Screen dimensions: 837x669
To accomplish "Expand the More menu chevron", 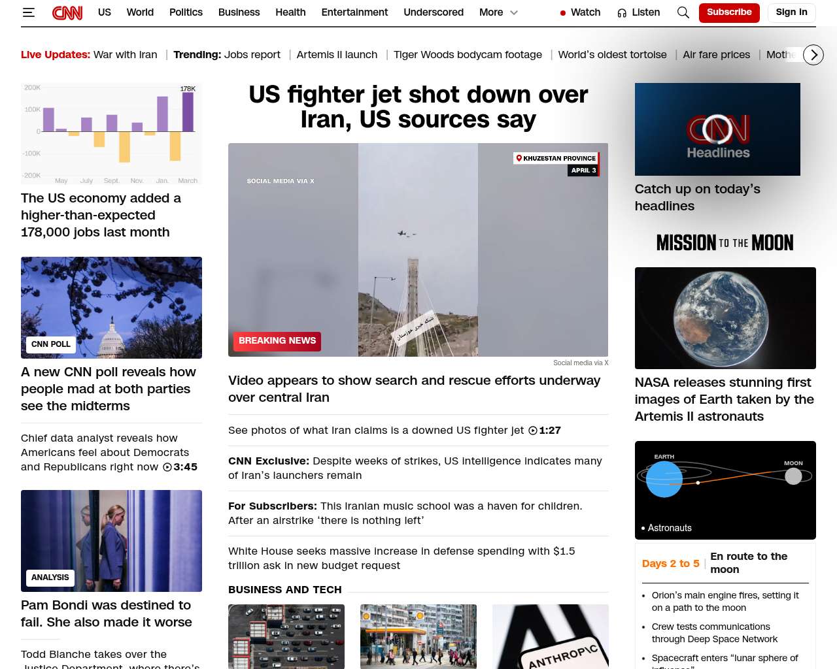I will click(x=514, y=12).
